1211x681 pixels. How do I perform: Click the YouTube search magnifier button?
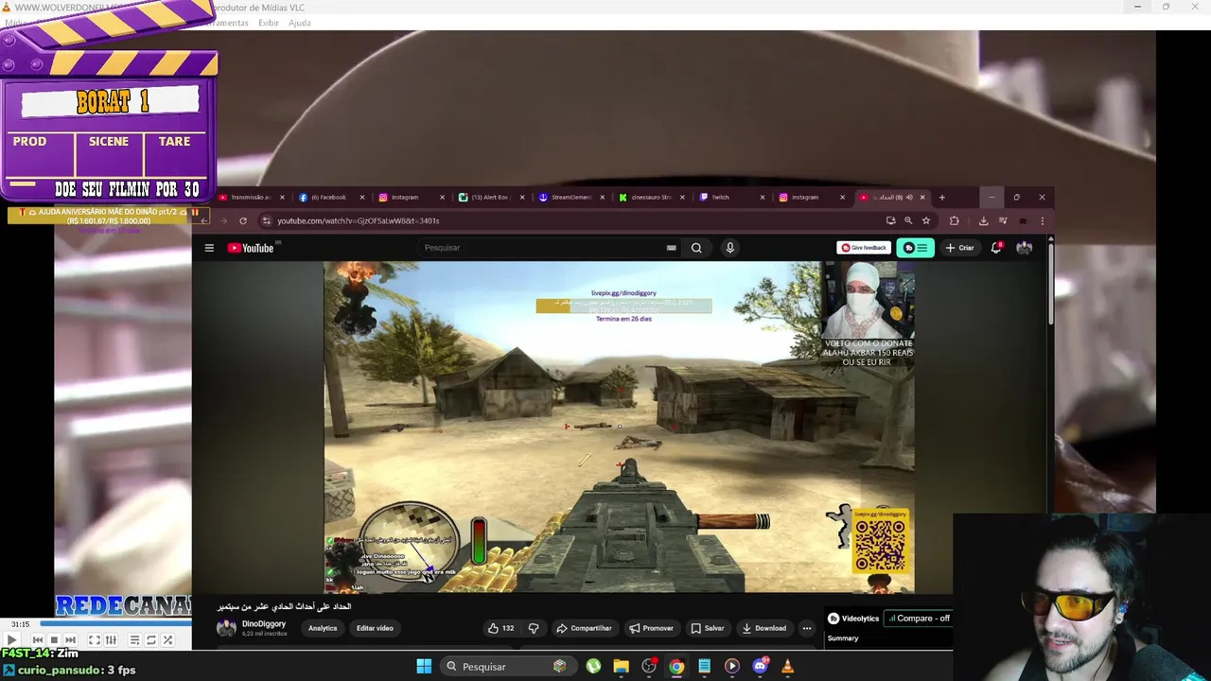tap(696, 248)
